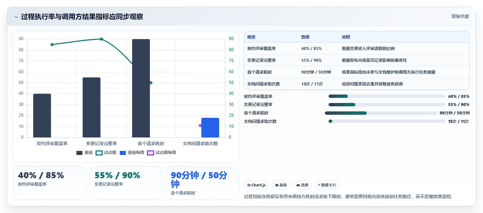
Task: Click the table cell 55% / 90%
Action: click(x=311, y=60)
